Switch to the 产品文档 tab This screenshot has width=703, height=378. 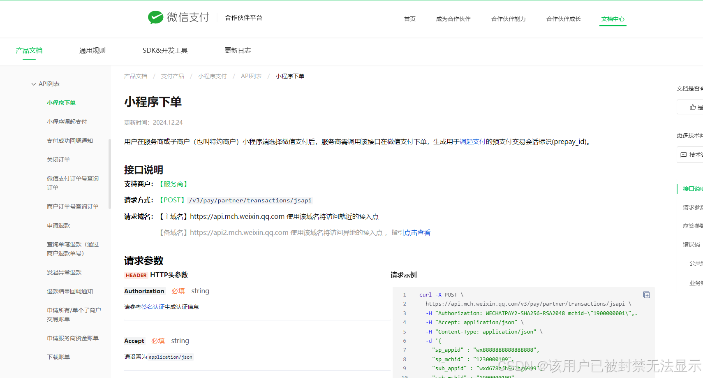tap(29, 50)
